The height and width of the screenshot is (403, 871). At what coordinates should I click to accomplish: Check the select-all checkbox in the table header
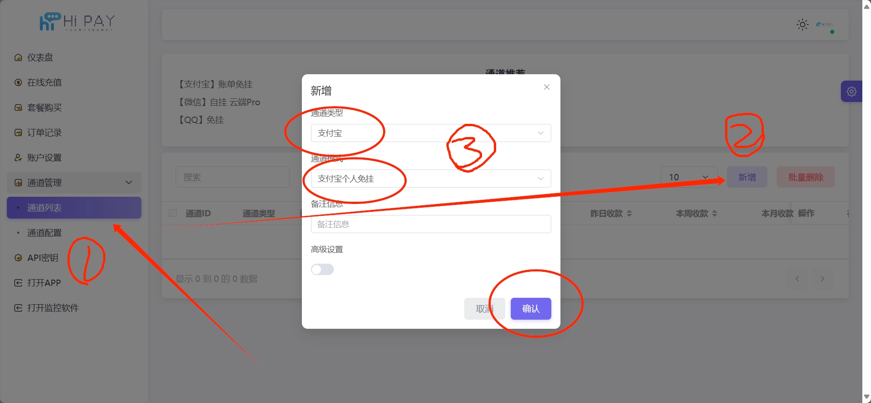173,213
